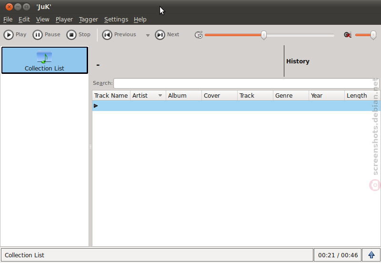The image size is (381, 263).
Task: Go to the Previous track
Action: click(120, 35)
